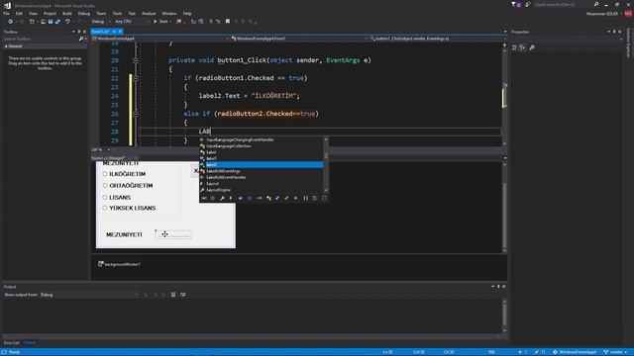Click the Start debugging button

[160, 22]
